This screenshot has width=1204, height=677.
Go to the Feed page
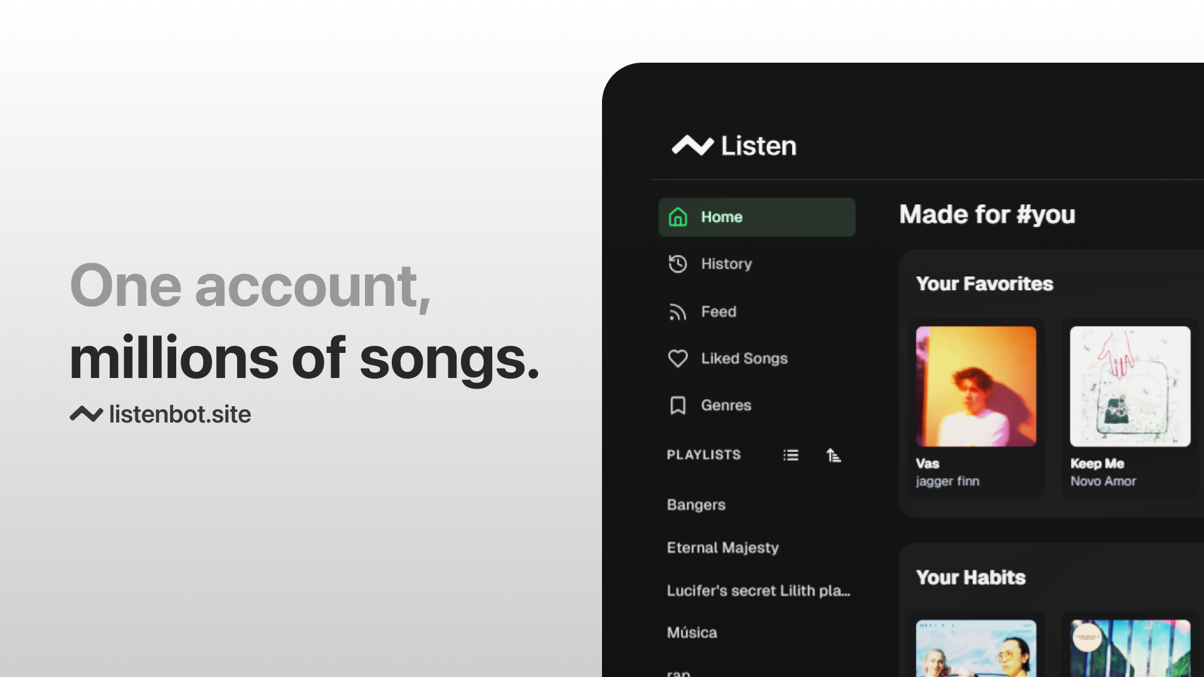719,312
